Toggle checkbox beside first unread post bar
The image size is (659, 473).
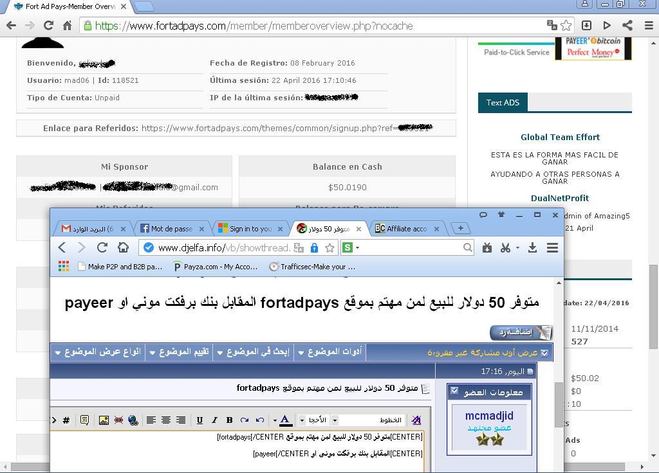pos(544,353)
